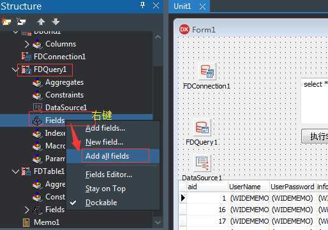The image size is (328, 230).
Task: Click the move-up arrow in Structure toolbar
Action: click(x=41, y=22)
